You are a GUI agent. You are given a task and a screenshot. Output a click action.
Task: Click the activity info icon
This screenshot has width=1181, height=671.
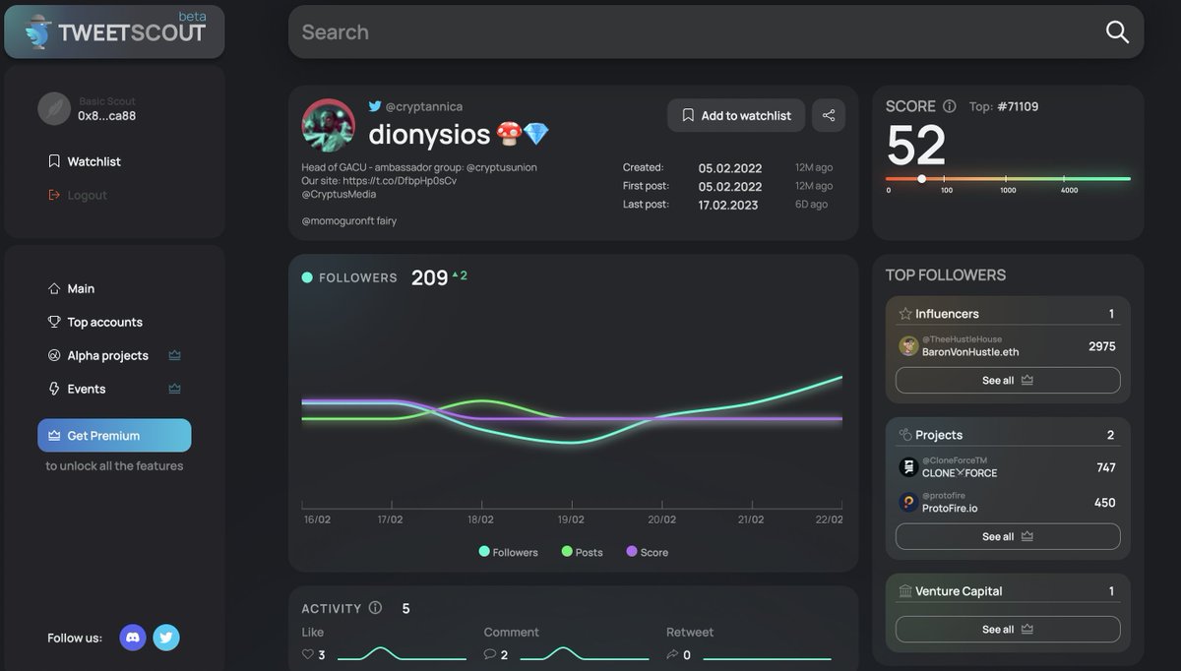[x=375, y=608]
